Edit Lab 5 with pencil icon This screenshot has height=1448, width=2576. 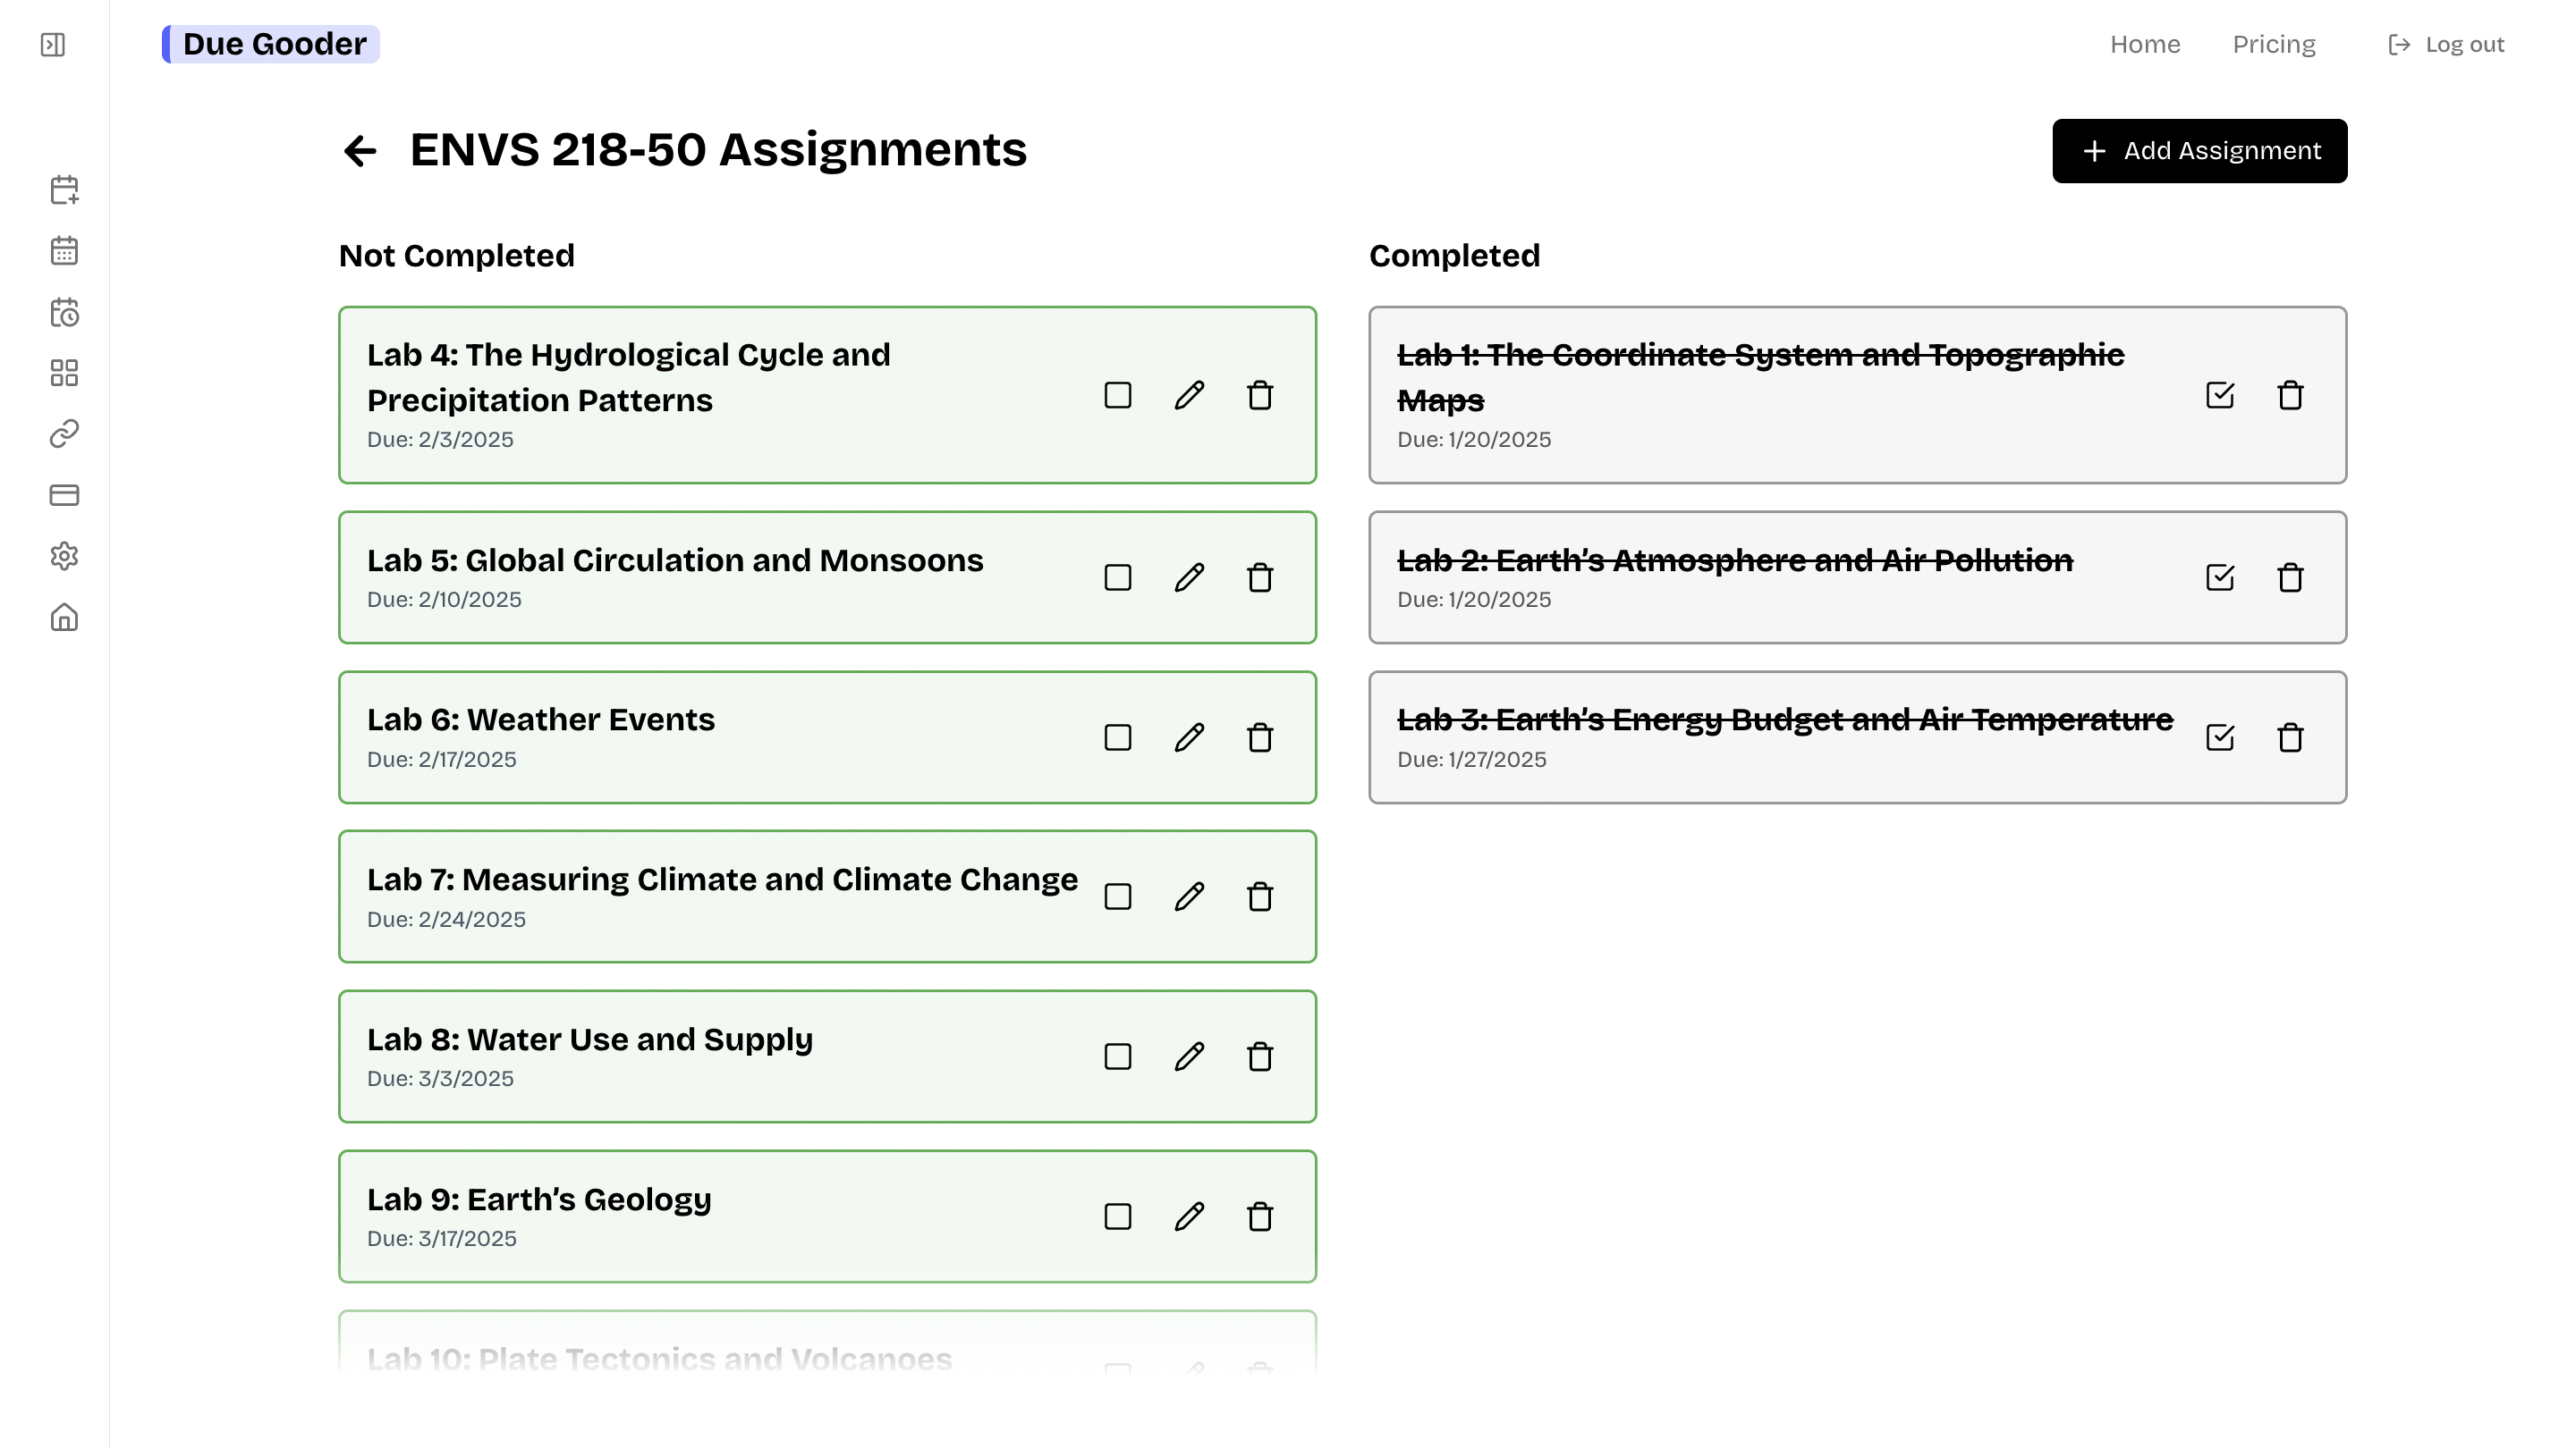pos(1189,577)
